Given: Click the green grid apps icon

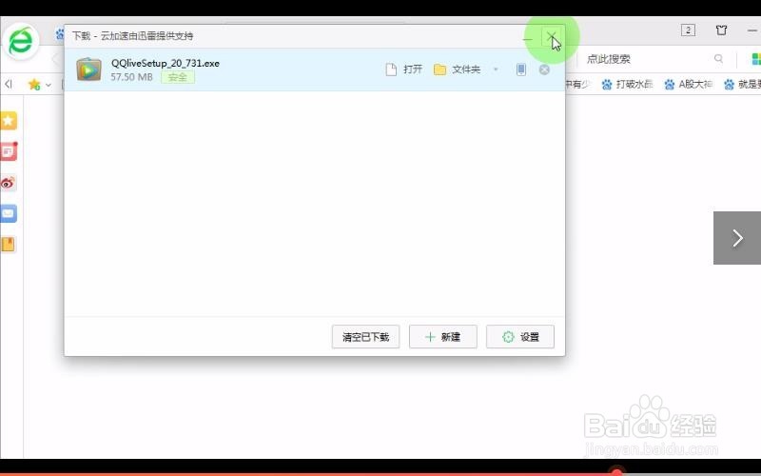Looking at the screenshot, I should 755,59.
